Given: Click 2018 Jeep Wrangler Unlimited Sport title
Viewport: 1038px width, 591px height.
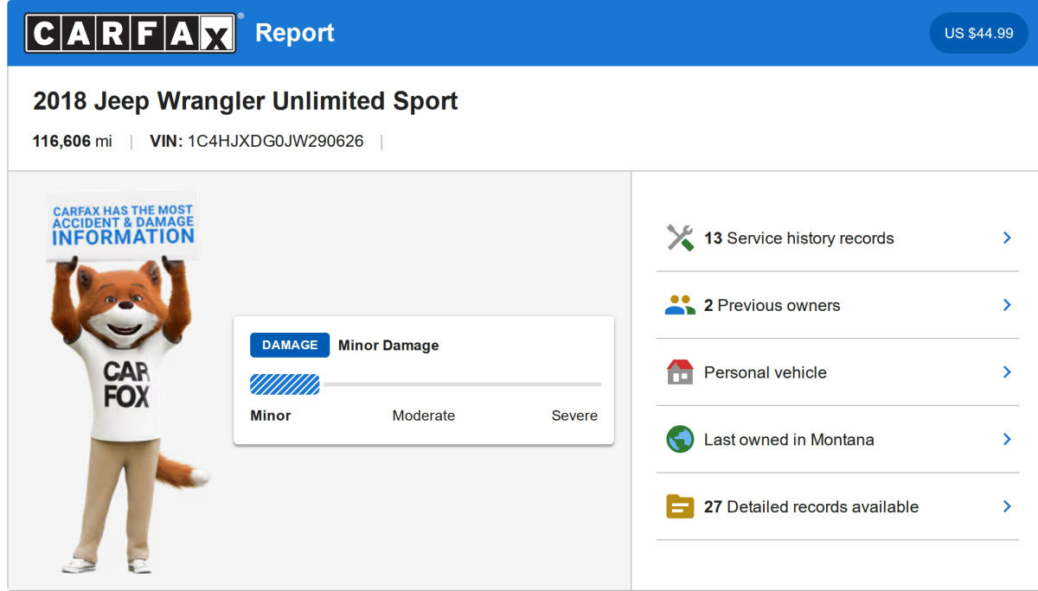Looking at the screenshot, I should click(246, 101).
